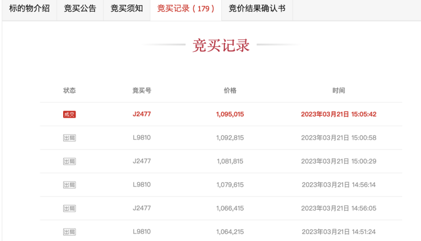Switch to the 竞买公告 tab
Screen dimensions: 421x241
pyautogui.click(x=80, y=10)
